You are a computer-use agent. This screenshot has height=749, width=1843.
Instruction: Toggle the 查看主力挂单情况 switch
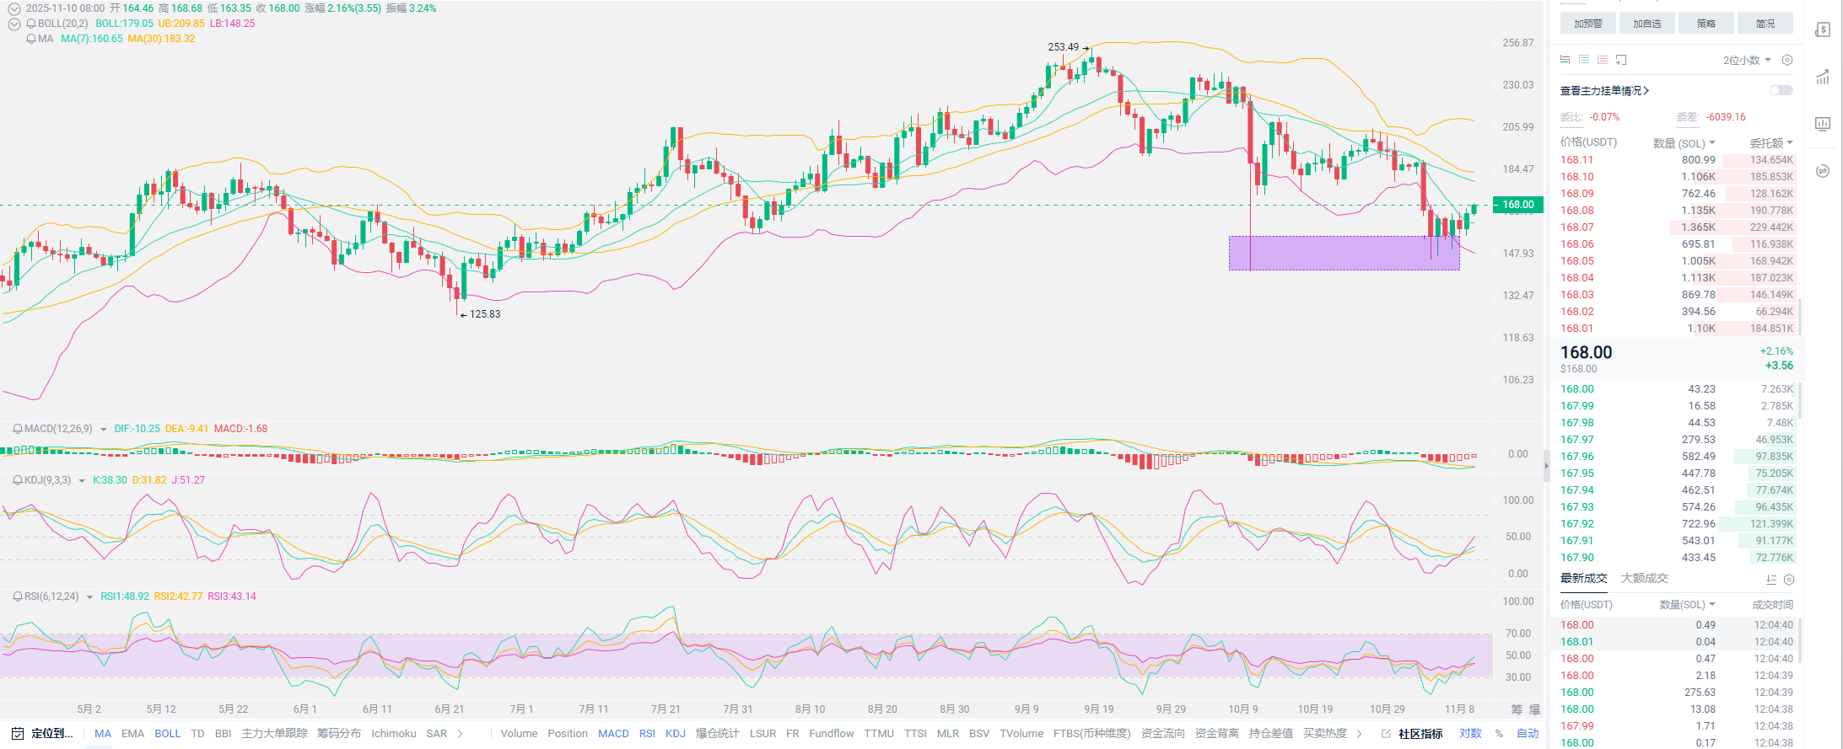coord(1781,90)
